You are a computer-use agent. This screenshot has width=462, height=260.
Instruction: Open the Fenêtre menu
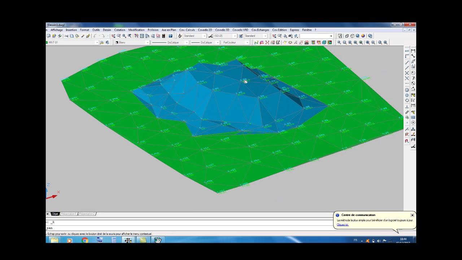tap(307, 30)
